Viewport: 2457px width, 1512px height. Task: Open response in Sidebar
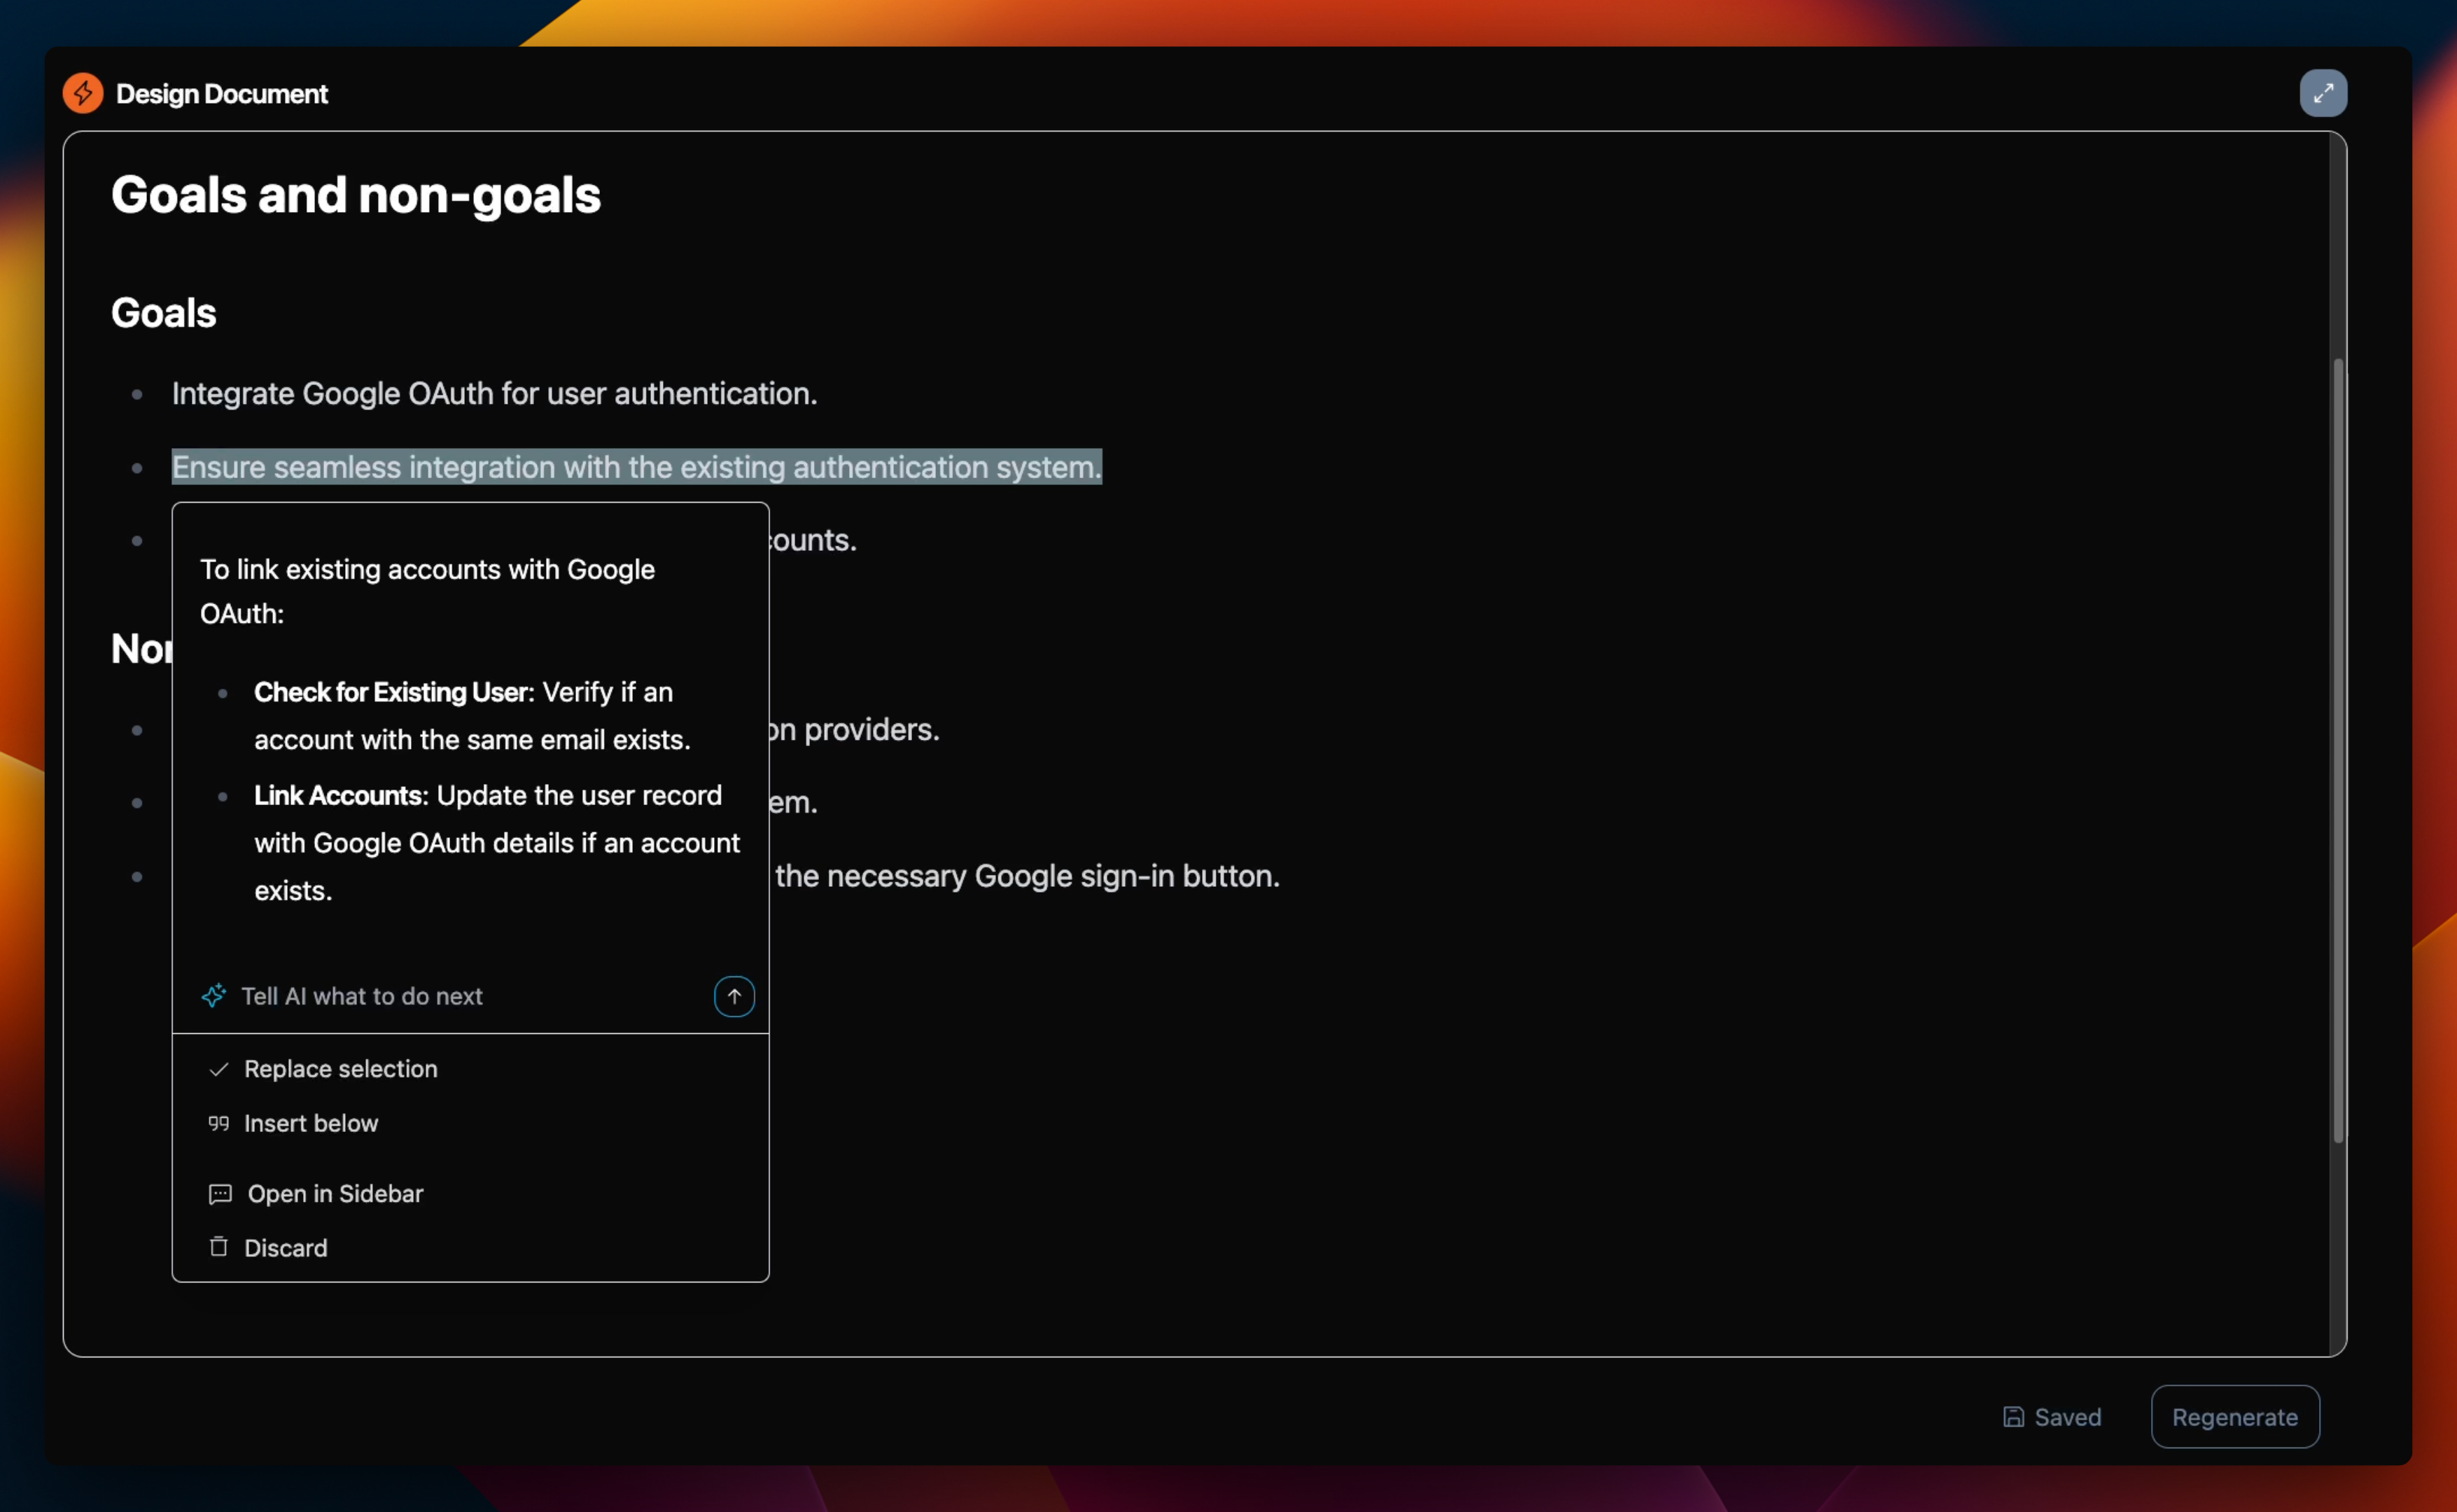point(335,1194)
